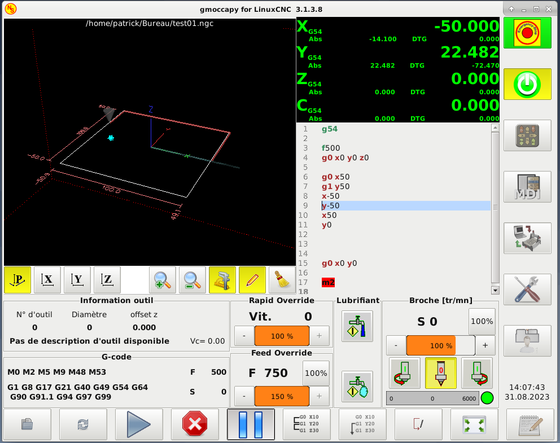This screenshot has height=443, width=560.
Task: Click scroll up arrow of code view
Action: (495, 128)
